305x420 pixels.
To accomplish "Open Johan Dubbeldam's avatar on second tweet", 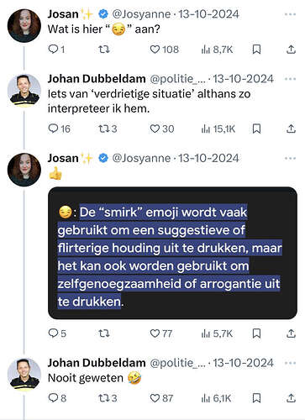I will click(x=24, y=91).
